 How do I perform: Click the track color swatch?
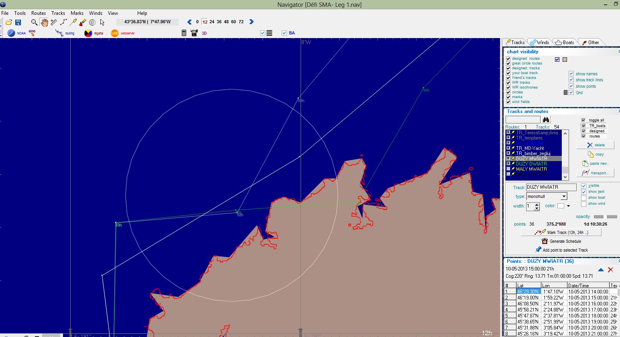coord(561,206)
